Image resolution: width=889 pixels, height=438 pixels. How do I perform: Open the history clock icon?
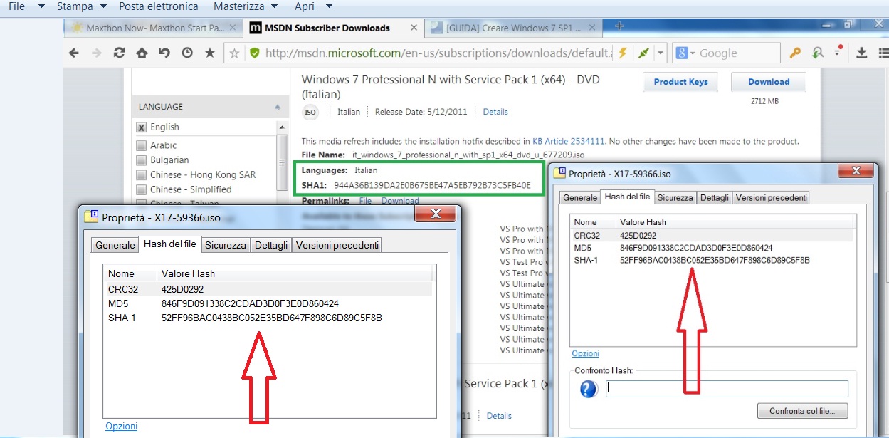click(x=187, y=53)
